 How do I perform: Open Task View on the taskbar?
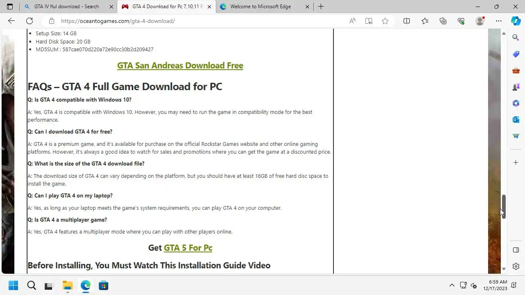(49, 285)
